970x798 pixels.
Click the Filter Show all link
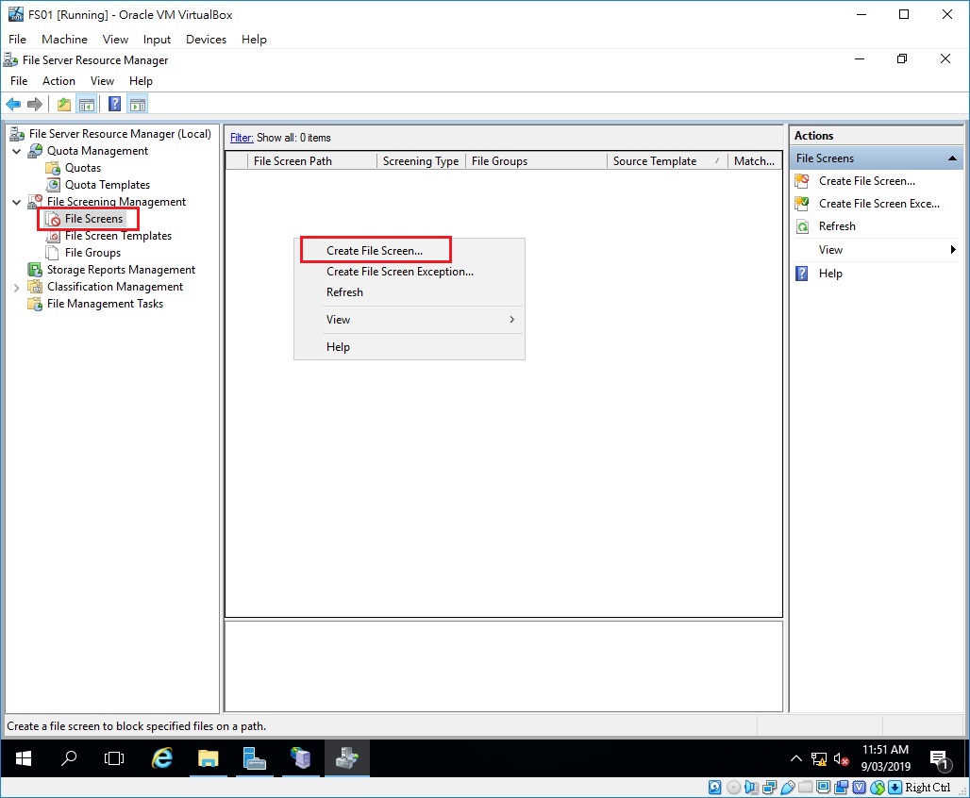click(x=240, y=138)
